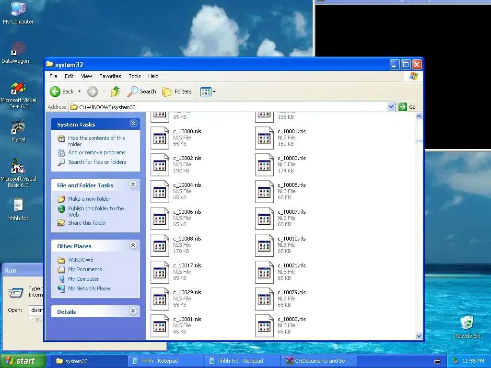Open the Back history dropdown arrow
The image size is (491, 368).
coord(79,92)
